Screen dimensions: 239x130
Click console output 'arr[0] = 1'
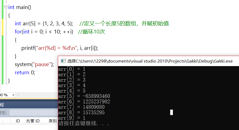(72, 69)
